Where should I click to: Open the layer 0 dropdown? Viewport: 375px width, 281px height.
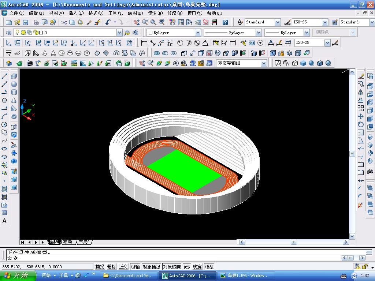point(119,32)
